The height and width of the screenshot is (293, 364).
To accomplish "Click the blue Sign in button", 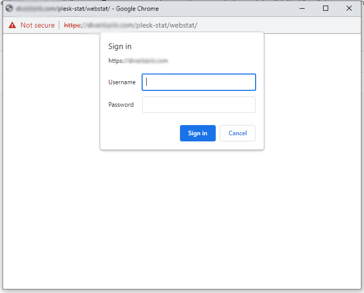I will click(x=197, y=133).
